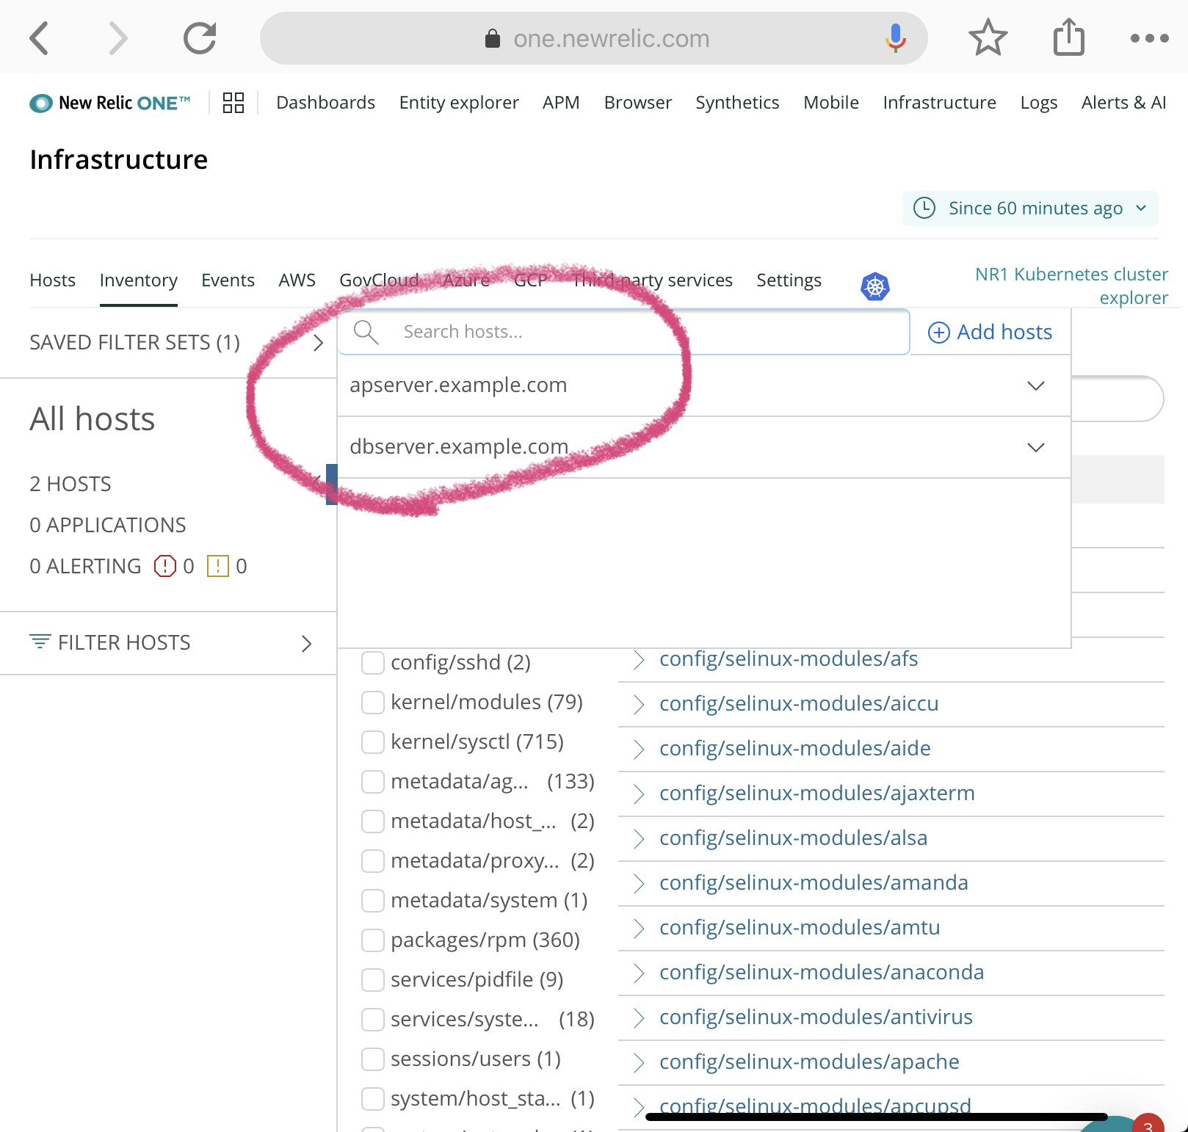Select the Inventory tab
Viewport: 1188px width, 1132px height.
pos(138,280)
